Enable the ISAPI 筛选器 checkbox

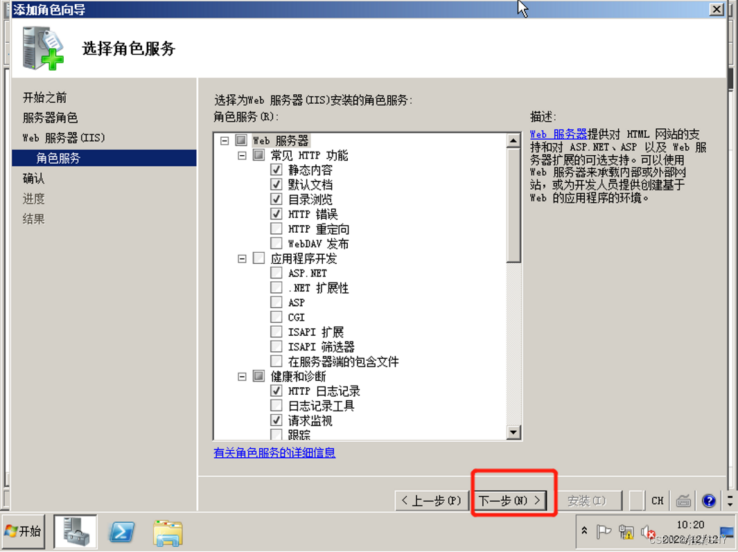tap(276, 346)
